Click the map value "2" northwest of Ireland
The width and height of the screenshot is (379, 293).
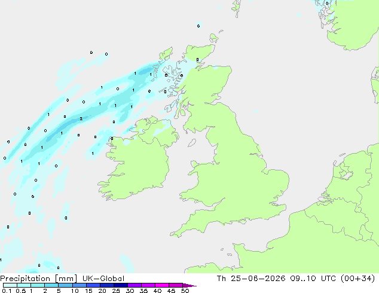click(81, 119)
